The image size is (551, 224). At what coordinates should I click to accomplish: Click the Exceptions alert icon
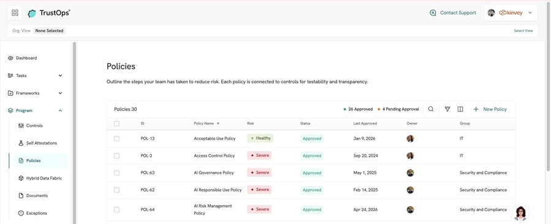click(21, 213)
